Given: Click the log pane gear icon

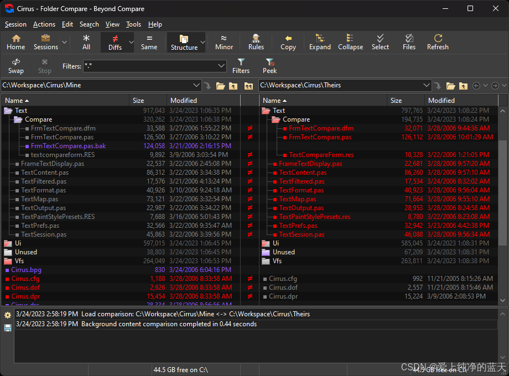Looking at the screenshot, I should [x=8, y=315].
